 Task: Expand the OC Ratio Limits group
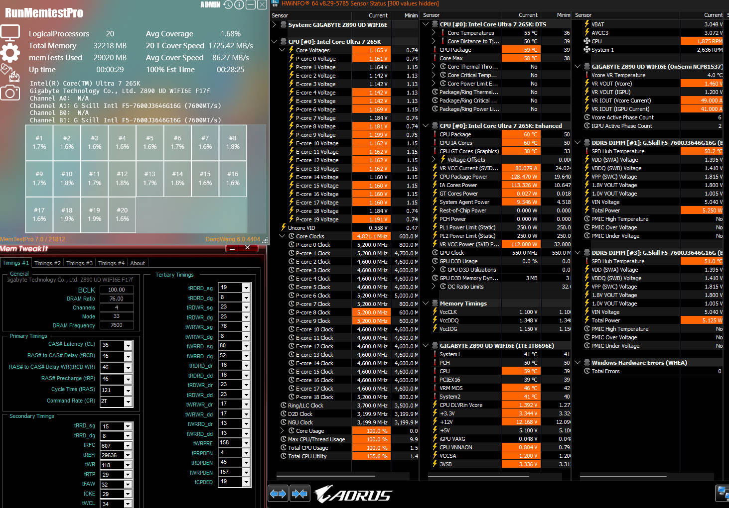click(x=434, y=287)
